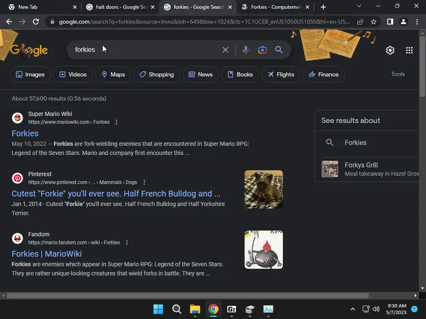Click the vertical scrollbar thumb
This screenshot has width=426, height=319.
422,66
